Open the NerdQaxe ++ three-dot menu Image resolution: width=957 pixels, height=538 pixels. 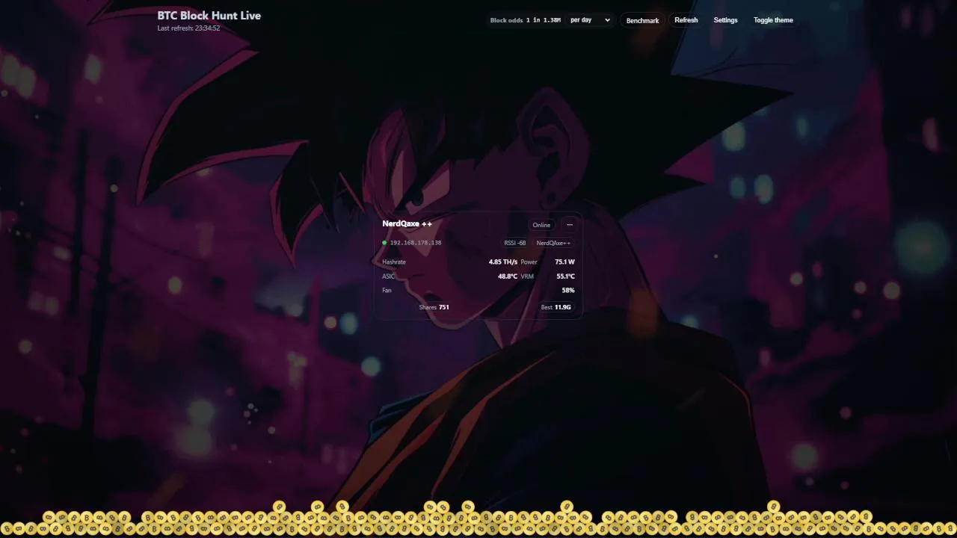[x=570, y=225]
